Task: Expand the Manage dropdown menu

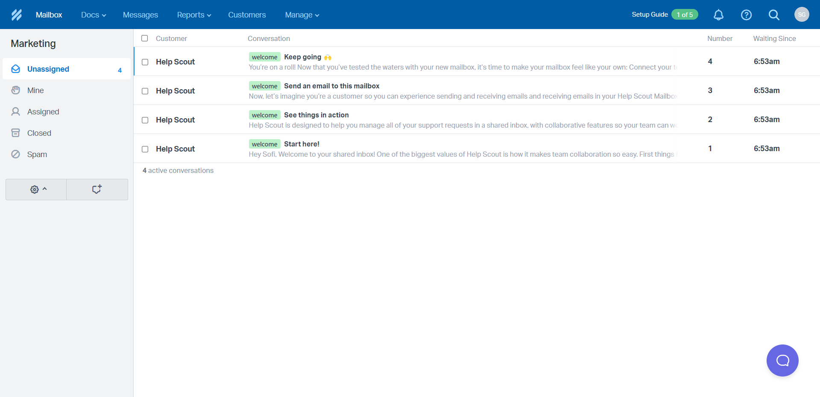Action: [302, 15]
